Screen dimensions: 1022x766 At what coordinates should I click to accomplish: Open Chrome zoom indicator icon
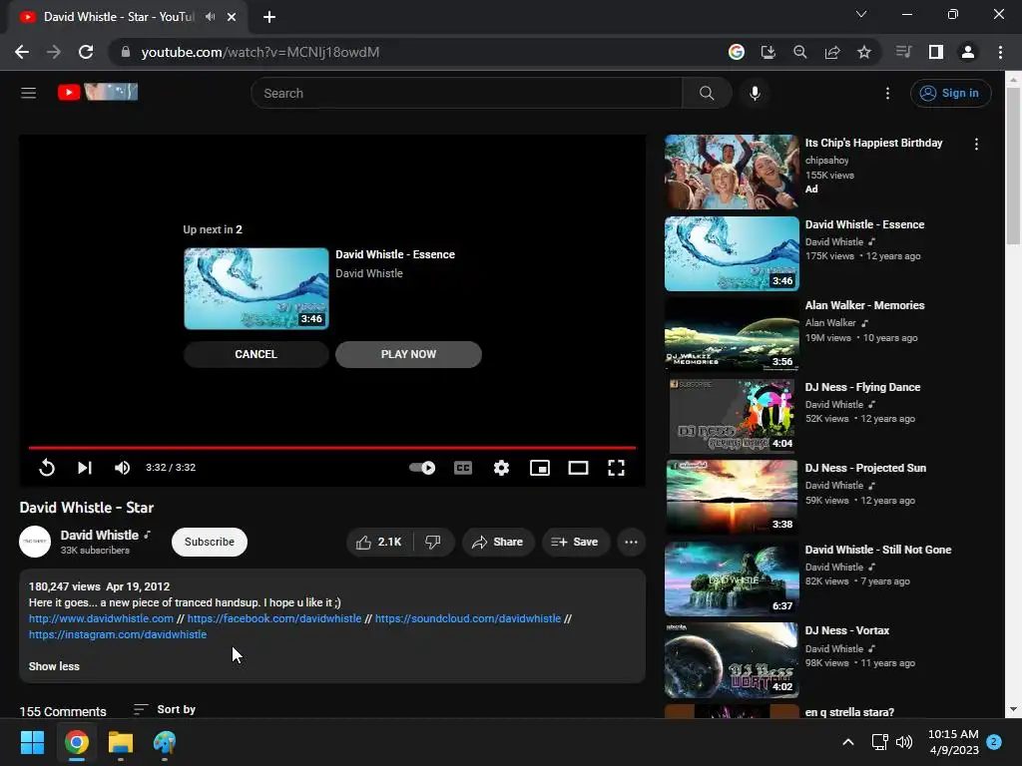[x=800, y=52]
